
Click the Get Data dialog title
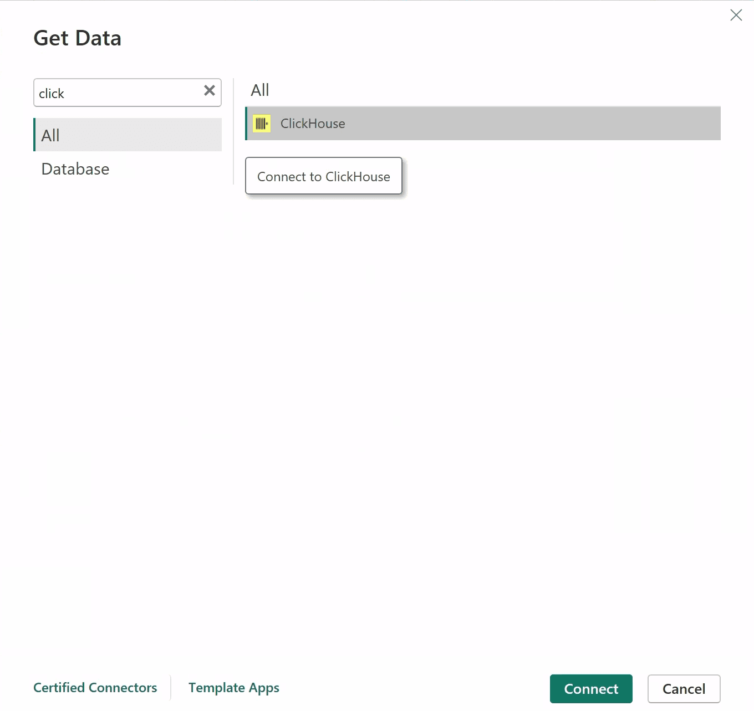tap(78, 38)
